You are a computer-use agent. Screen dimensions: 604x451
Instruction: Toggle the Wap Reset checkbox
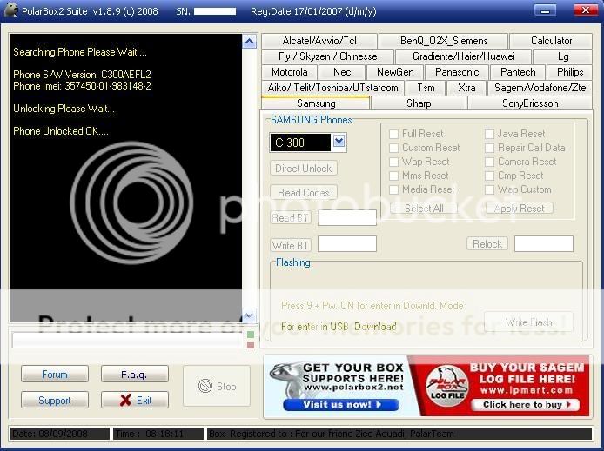(393, 162)
